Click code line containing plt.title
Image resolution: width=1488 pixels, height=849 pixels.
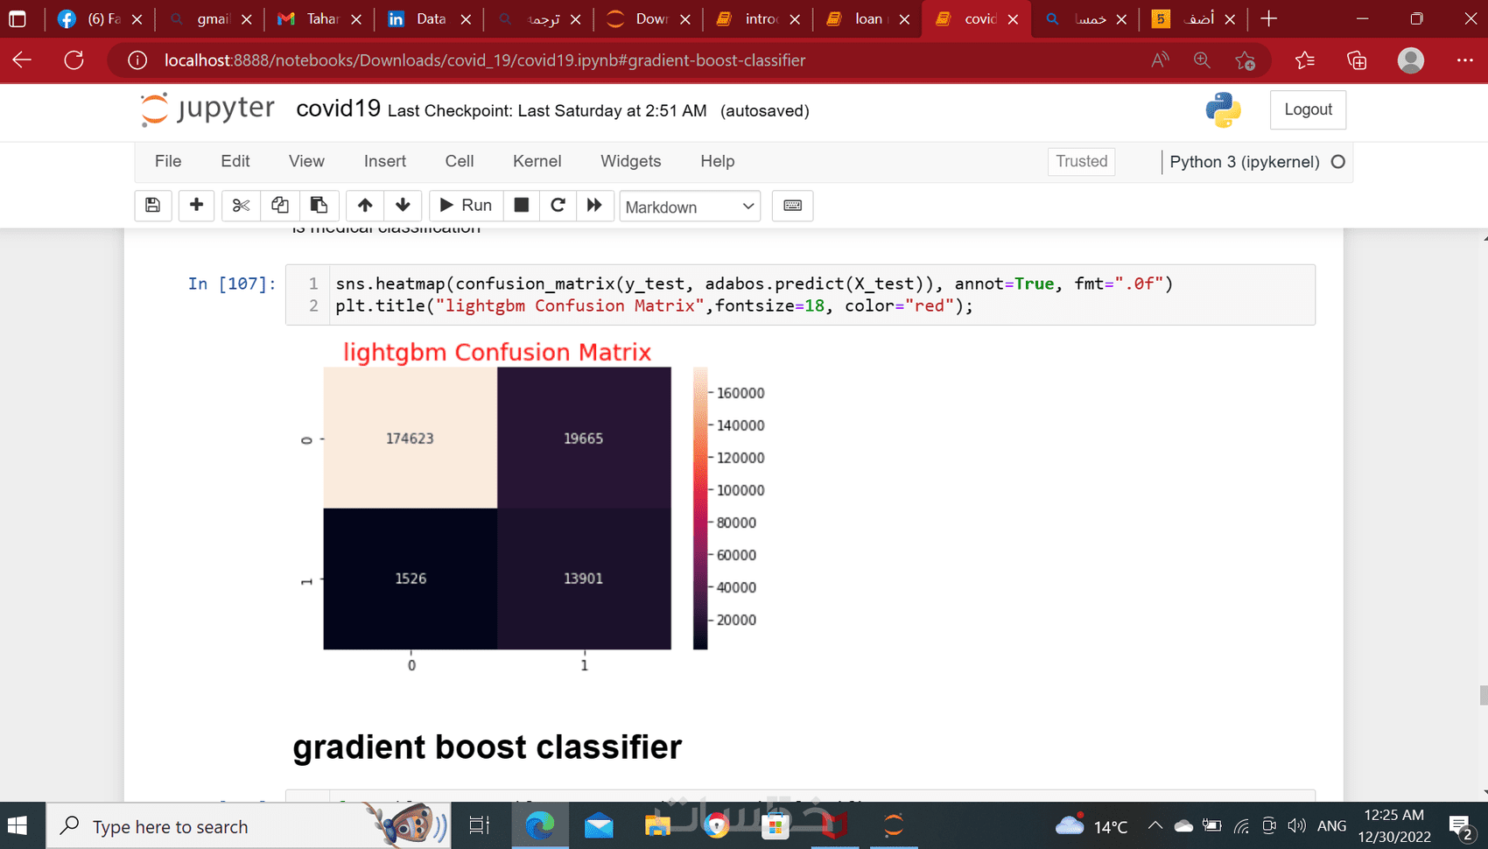pyautogui.click(x=654, y=305)
